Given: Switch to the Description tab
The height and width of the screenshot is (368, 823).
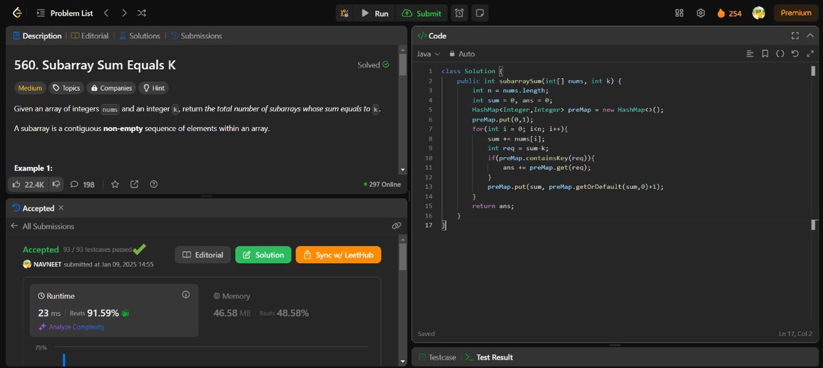Looking at the screenshot, I should pyautogui.click(x=37, y=36).
